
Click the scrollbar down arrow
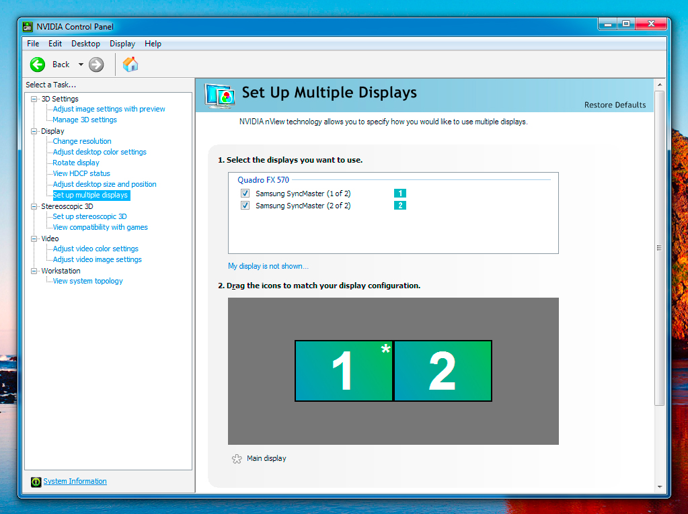(660, 487)
